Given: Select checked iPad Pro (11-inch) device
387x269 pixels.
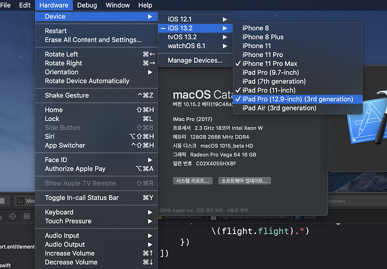Looking at the screenshot, I should pyautogui.click(x=269, y=90).
